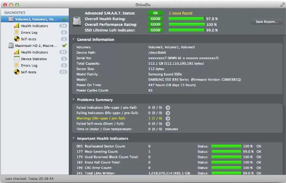Click the DIAGNOSTICS sidebar header
Screen dimensions: 286x183
click(15, 13)
